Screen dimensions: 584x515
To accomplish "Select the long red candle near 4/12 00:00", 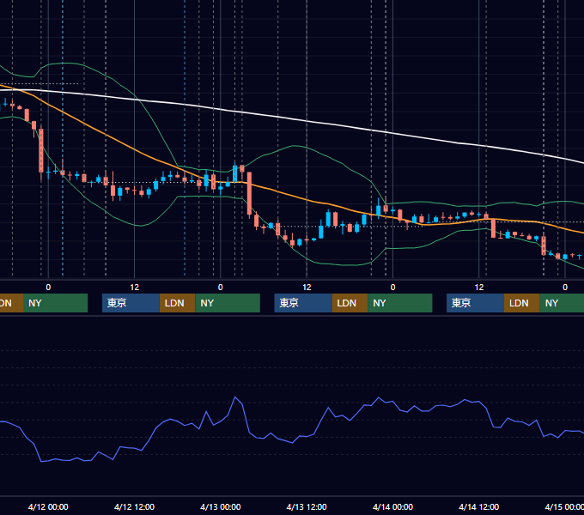I will pyautogui.click(x=41, y=151).
